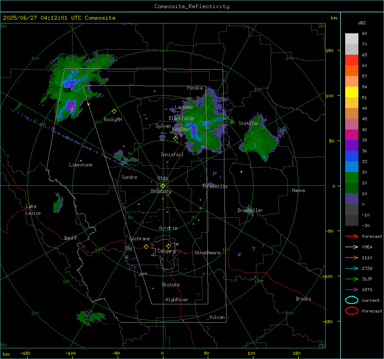The height and width of the screenshot is (359, 384).
Task: Click the Lacombe city label
Action: click(x=184, y=107)
